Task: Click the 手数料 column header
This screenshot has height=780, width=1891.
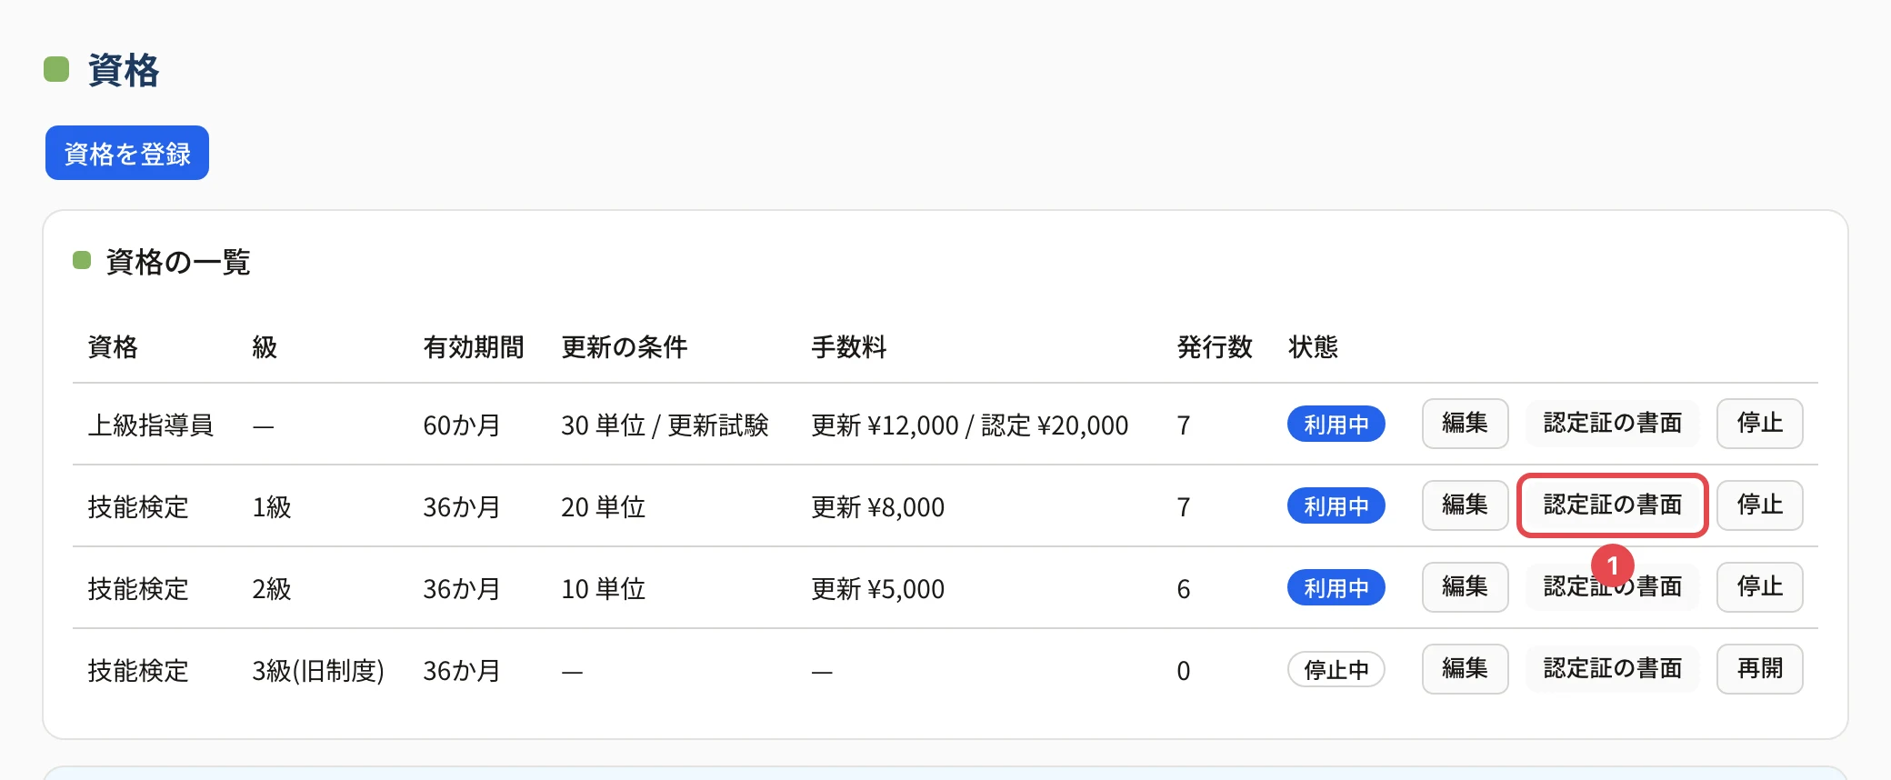Action: 848,347
